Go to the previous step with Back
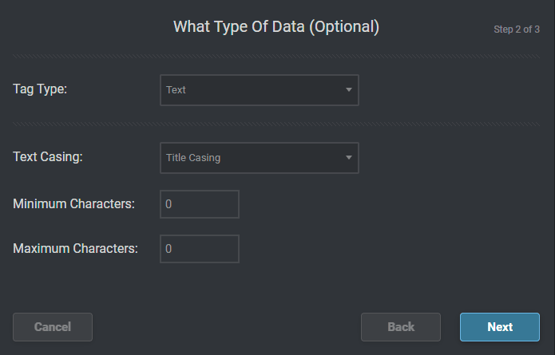Viewport: 555px width, 355px height. (401, 327)
